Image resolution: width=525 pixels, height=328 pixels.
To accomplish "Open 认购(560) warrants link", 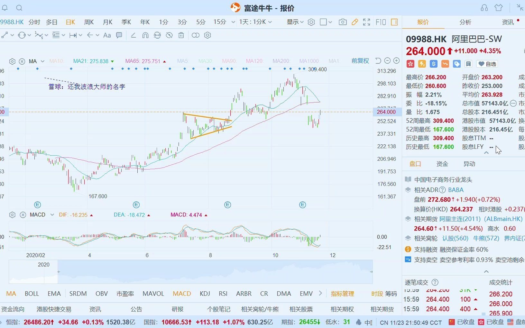I will [x=455, y=238].
